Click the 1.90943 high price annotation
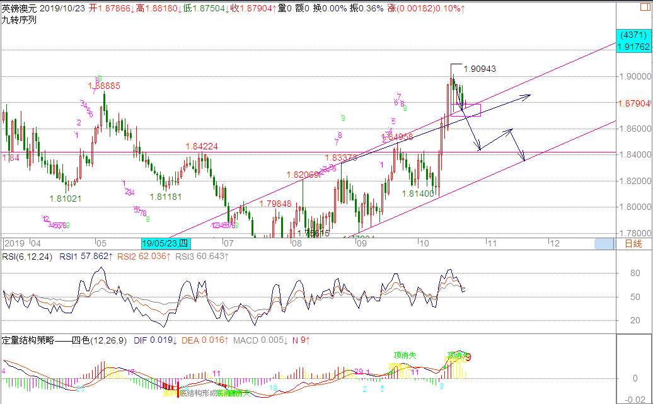This screenshot has width=653, height=404. pos(480,69)
